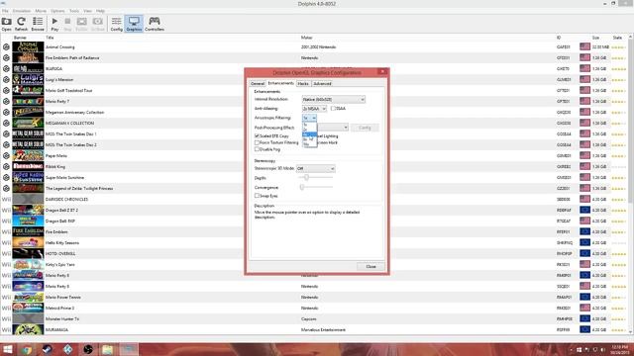Click the Browse toolbar icon

pyautogui.click(x=38, y=24)
